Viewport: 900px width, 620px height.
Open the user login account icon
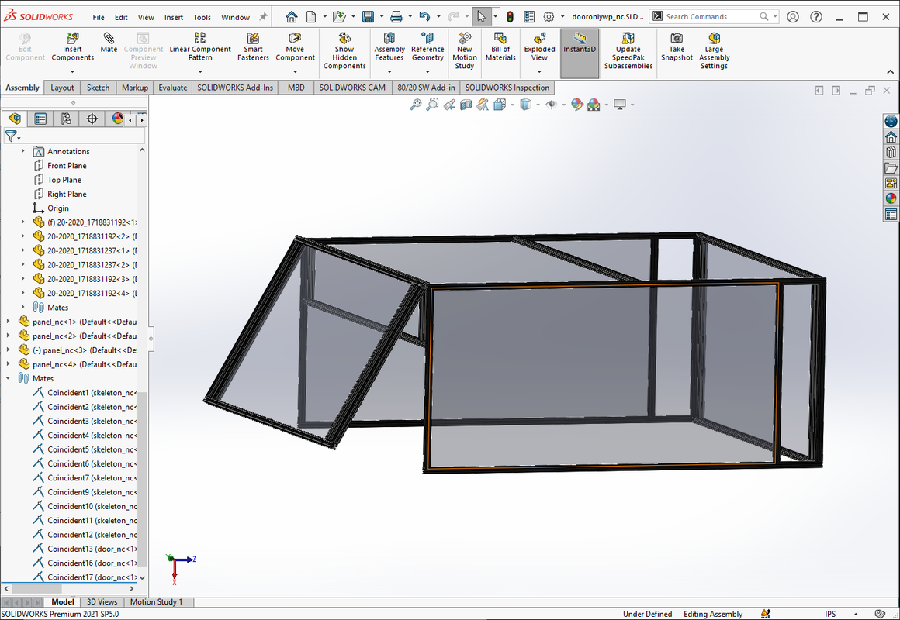point(793,16)
